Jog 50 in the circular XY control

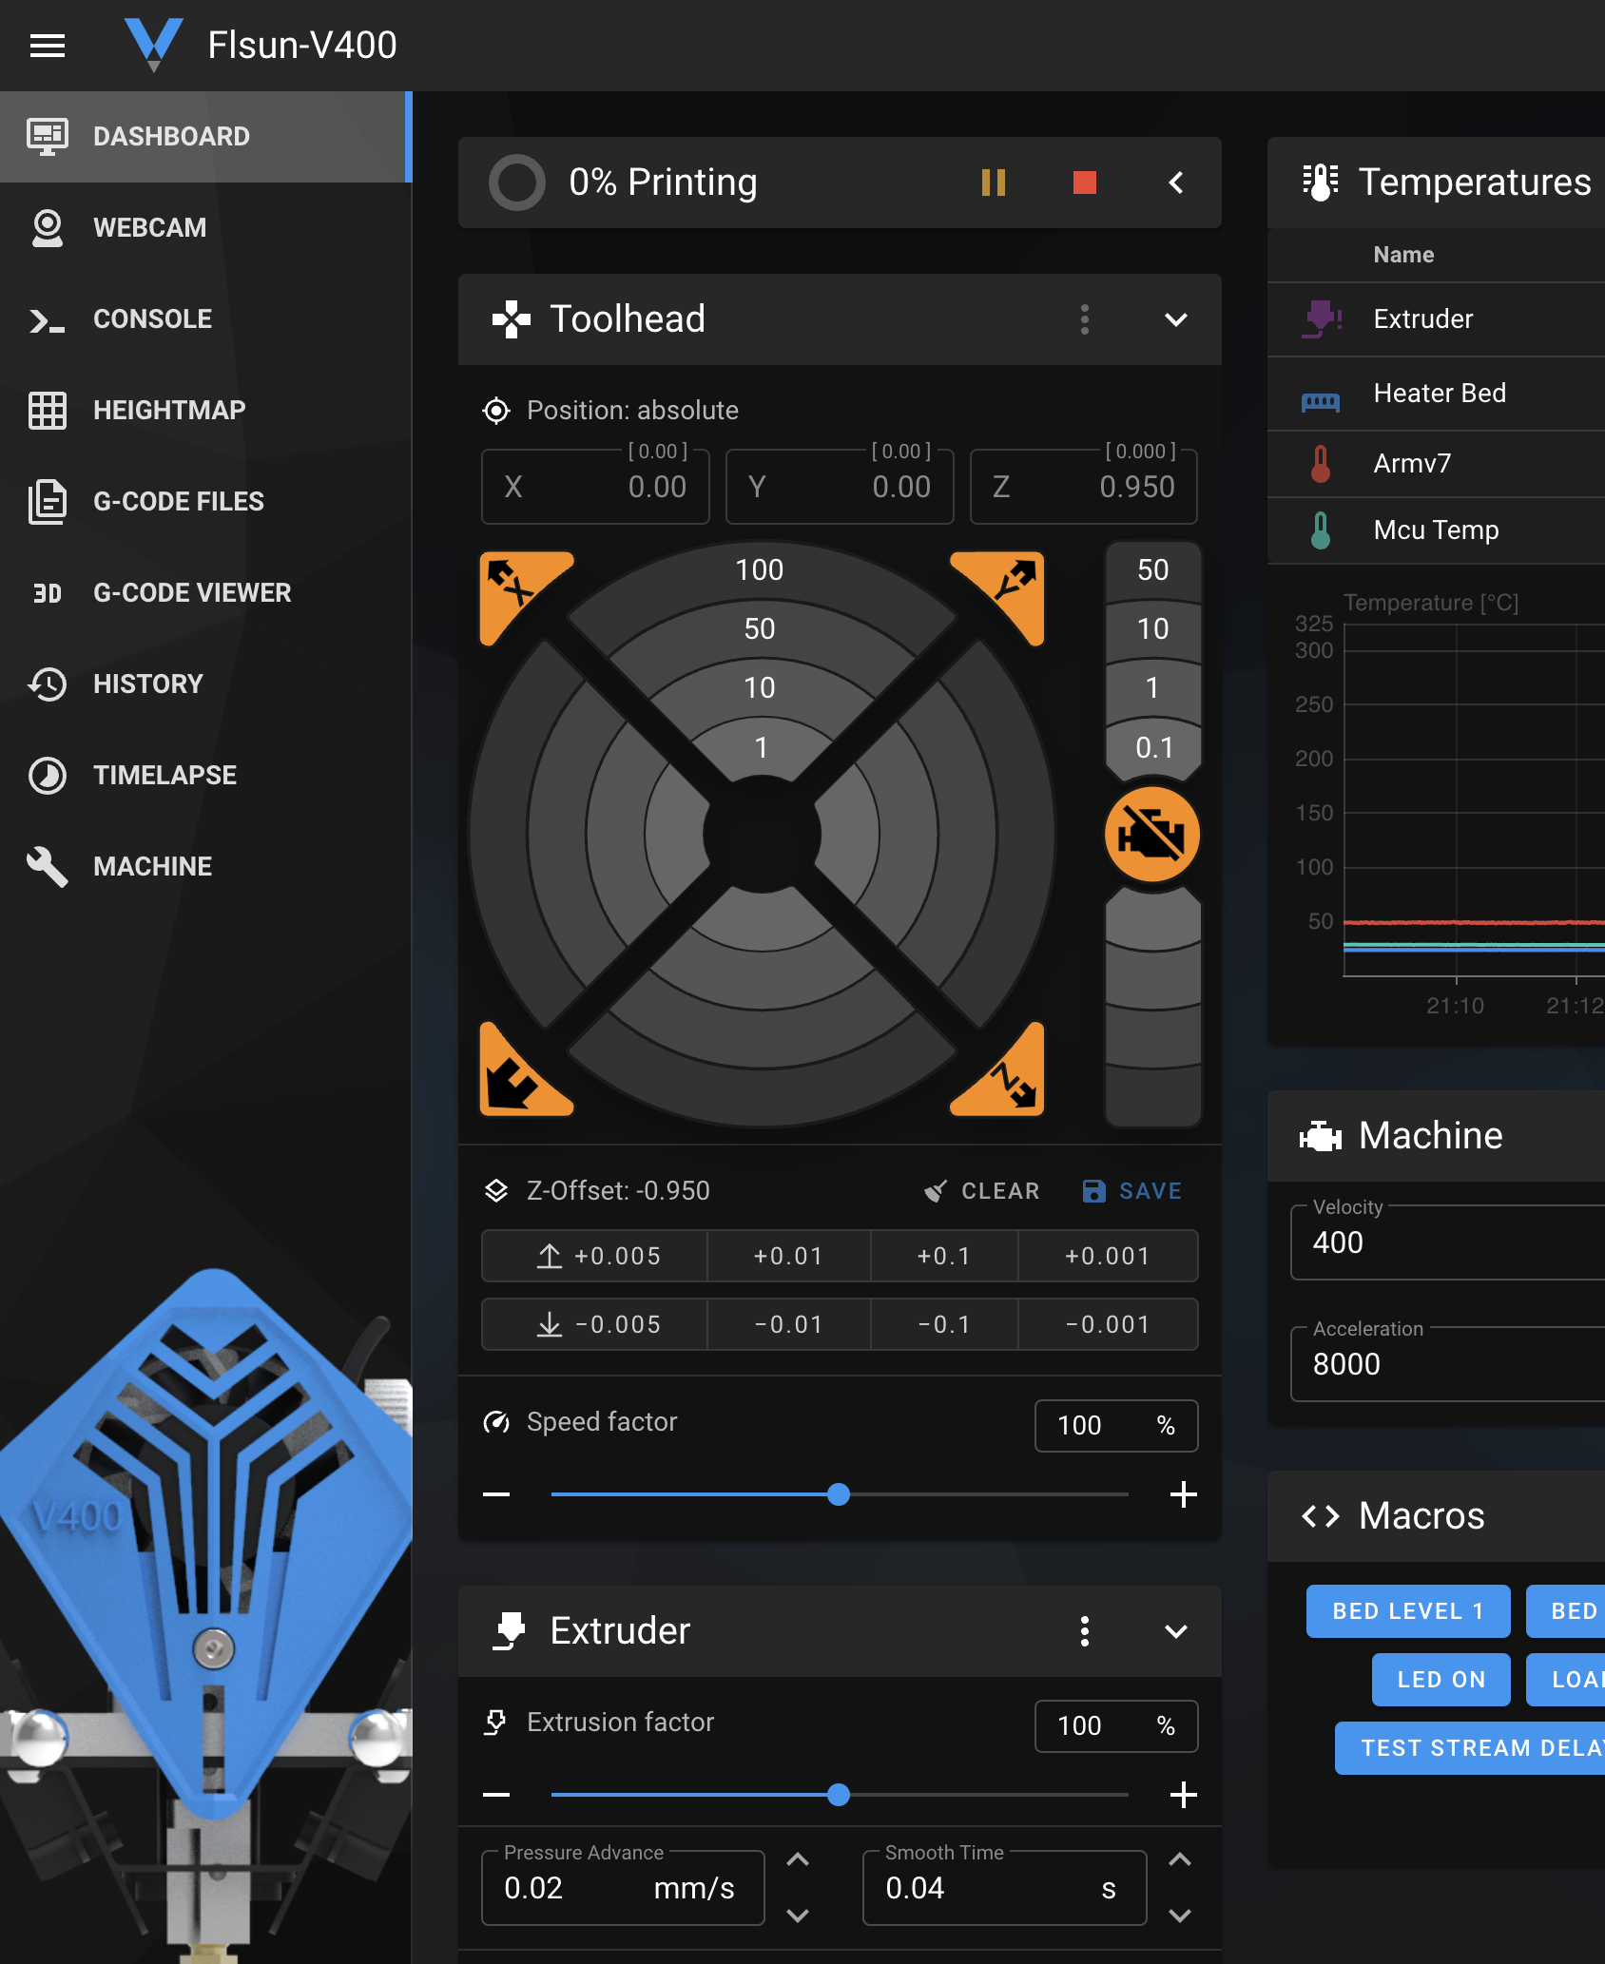[760, 629]
